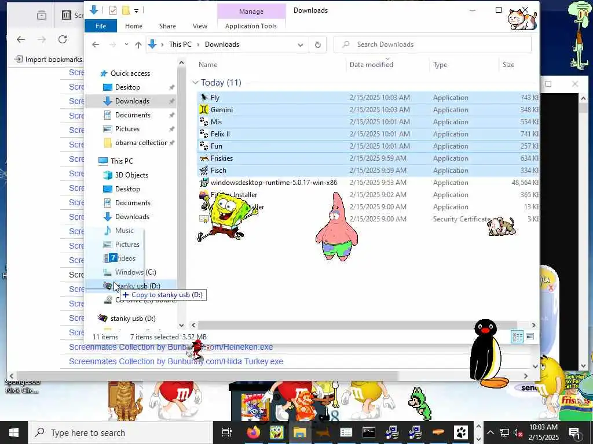This screenshot has width=593, height=444.
Task: Collapse the Today (11) group
Action: tap(195, 82)
